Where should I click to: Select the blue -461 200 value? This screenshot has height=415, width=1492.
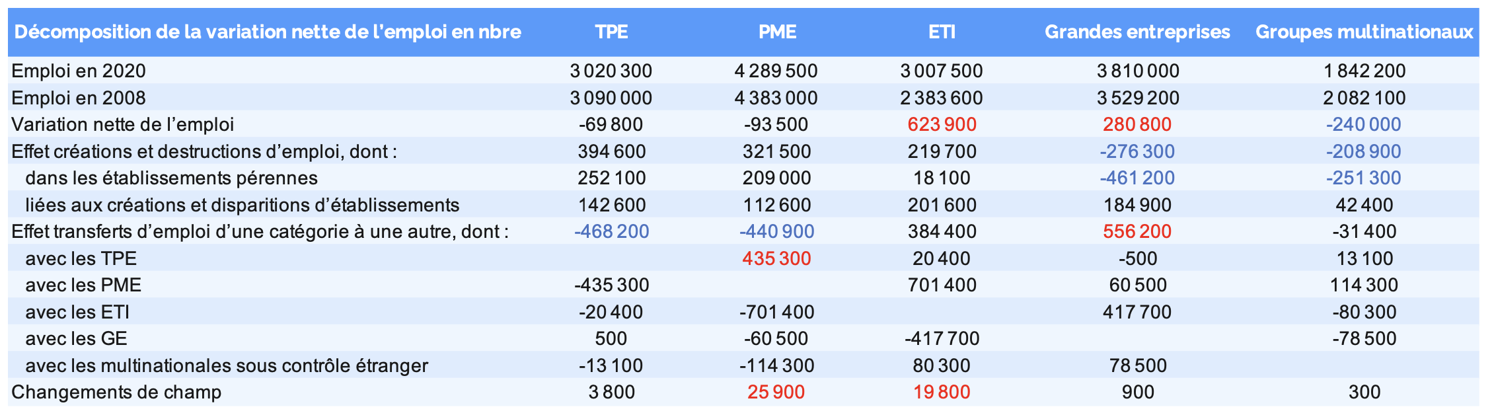(x=1137, y=178)
